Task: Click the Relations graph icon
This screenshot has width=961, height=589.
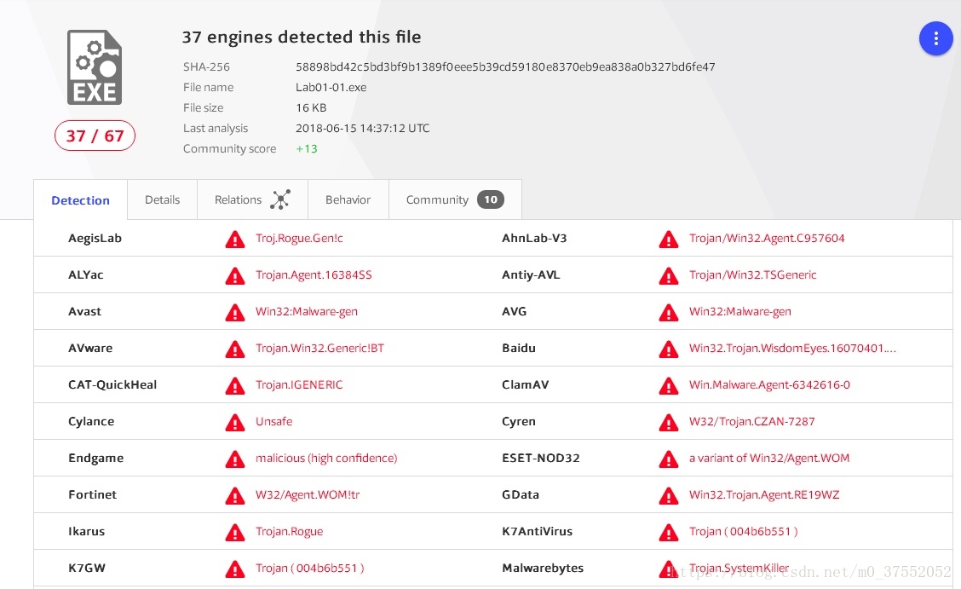Action: click(x=280, y=199)
